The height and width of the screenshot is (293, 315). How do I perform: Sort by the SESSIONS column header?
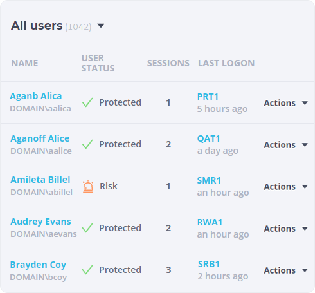click(168, 63)
